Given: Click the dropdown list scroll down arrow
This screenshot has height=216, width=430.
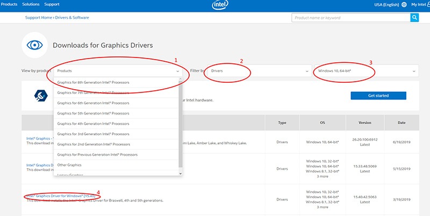Looking at the screenshot, I should click(181, 173).
